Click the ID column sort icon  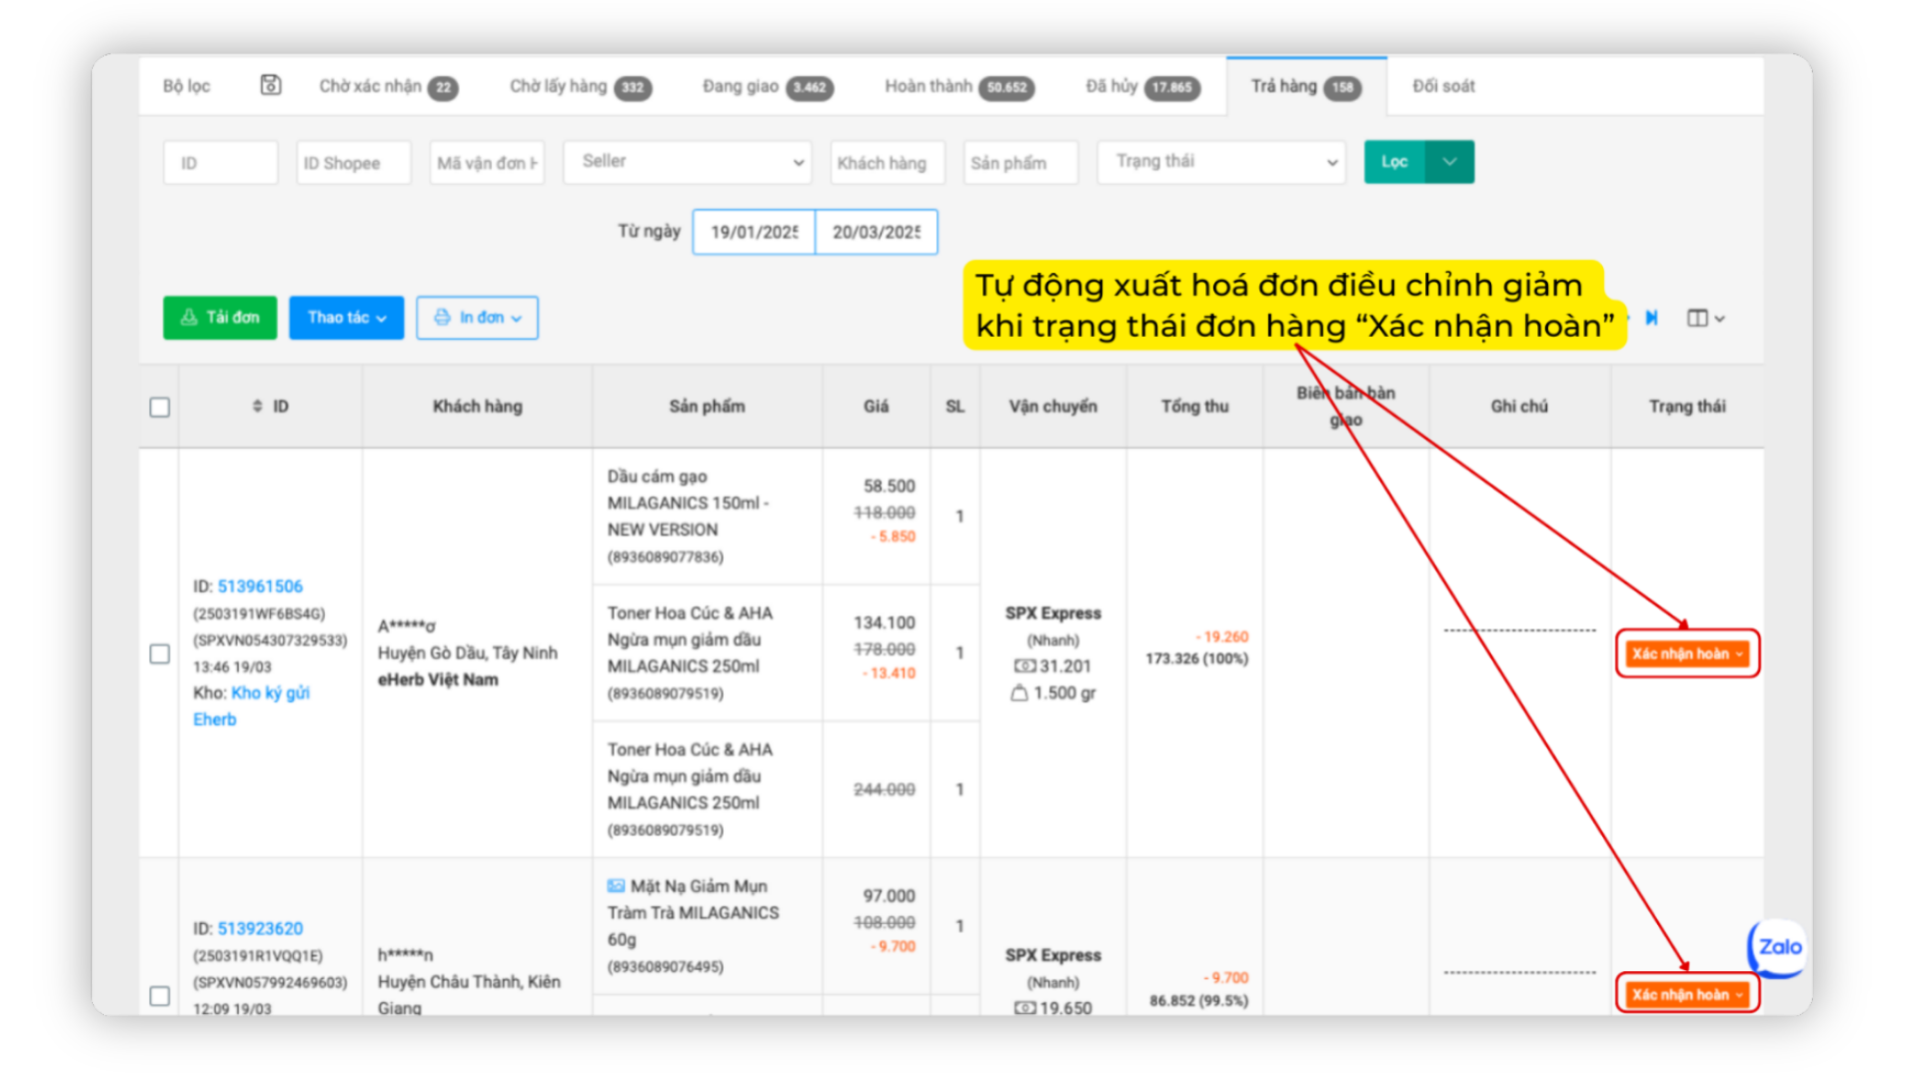pos(258,406)
